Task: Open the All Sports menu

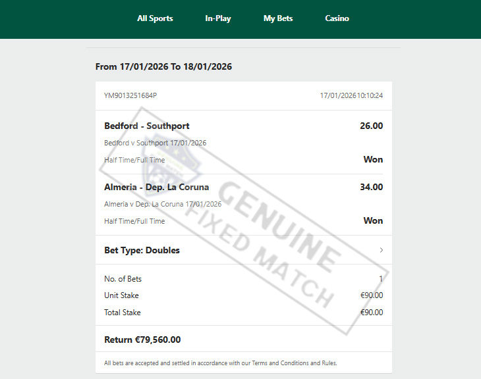Action: [155, 18]
